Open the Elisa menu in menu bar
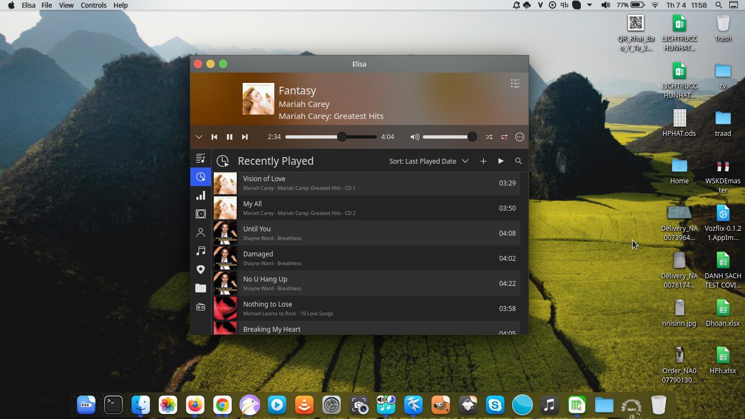Image resolution: width=745 pixels, height=419 pixels. [28, 5]
